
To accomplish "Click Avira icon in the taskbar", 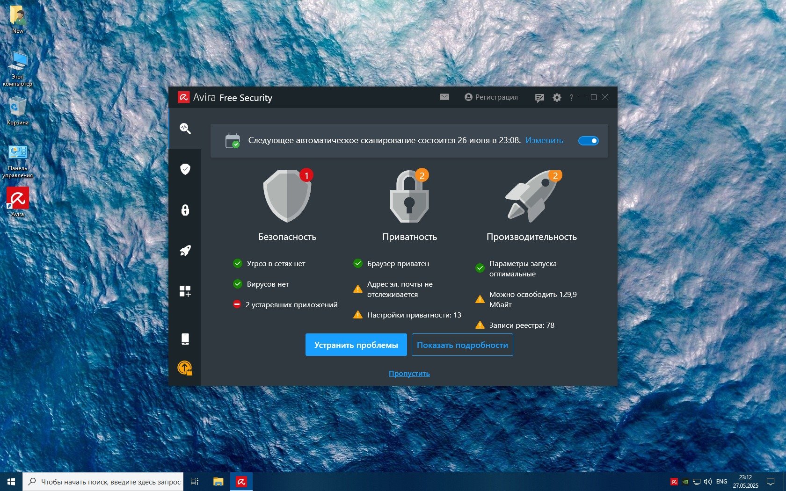I will pyautogui.click(x=241, y=482).
